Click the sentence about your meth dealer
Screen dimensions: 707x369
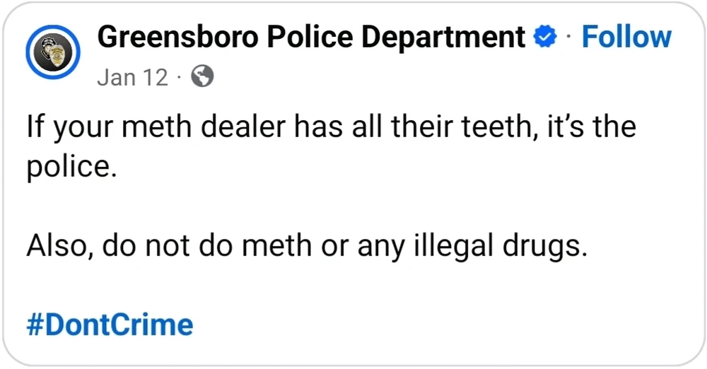pos(331,128)
